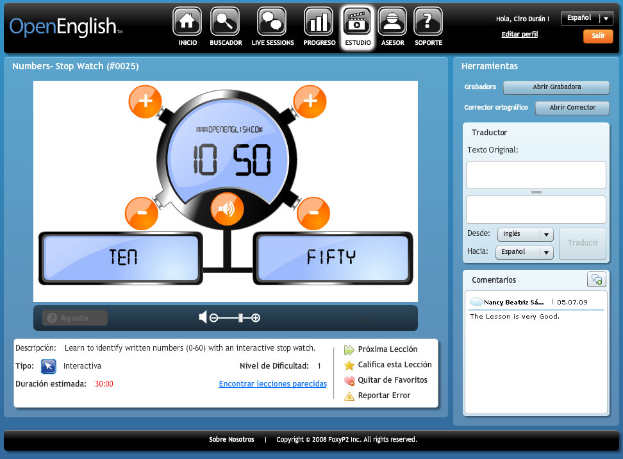Click the top-right plus button on the stopwatch
623x459 pixels.
(x=310, y=101)
